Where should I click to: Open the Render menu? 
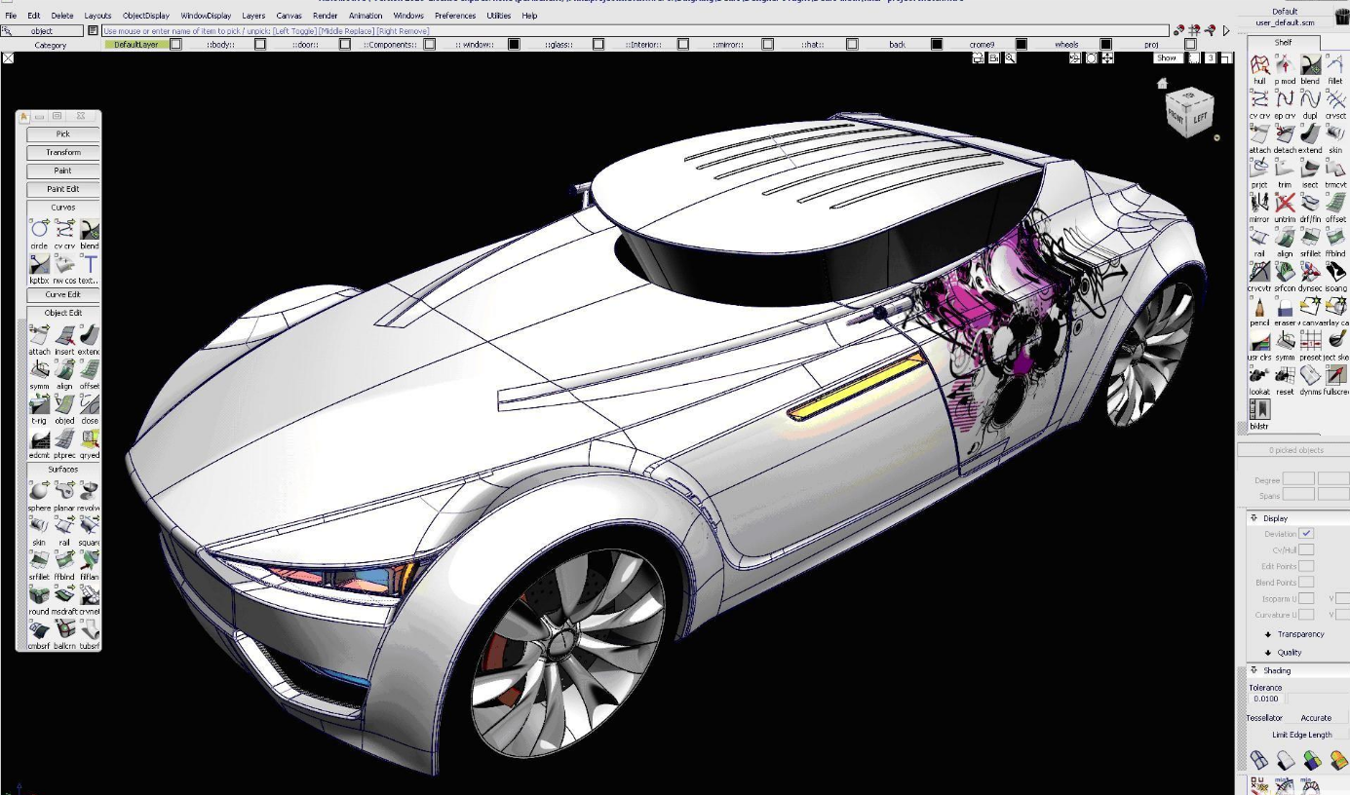(325, 16)
